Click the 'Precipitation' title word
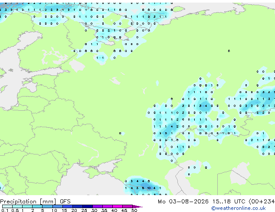The image size is (275, 212). pyautogui.click(x=18, y=202)
